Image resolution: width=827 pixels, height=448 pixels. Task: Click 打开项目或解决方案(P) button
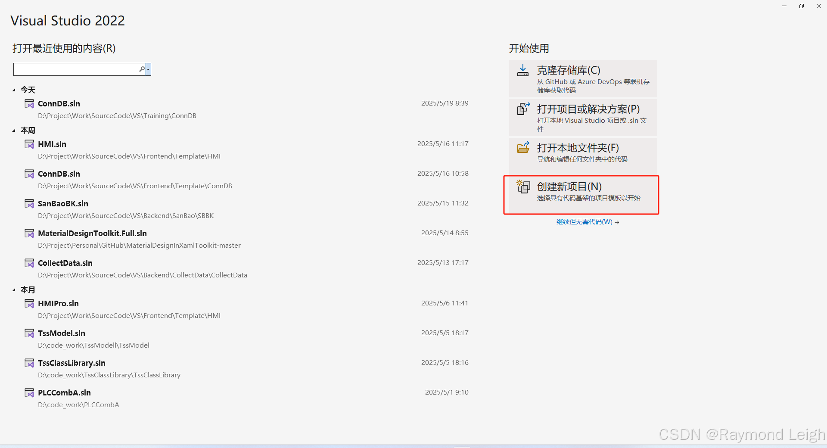(x=583, y=118)
